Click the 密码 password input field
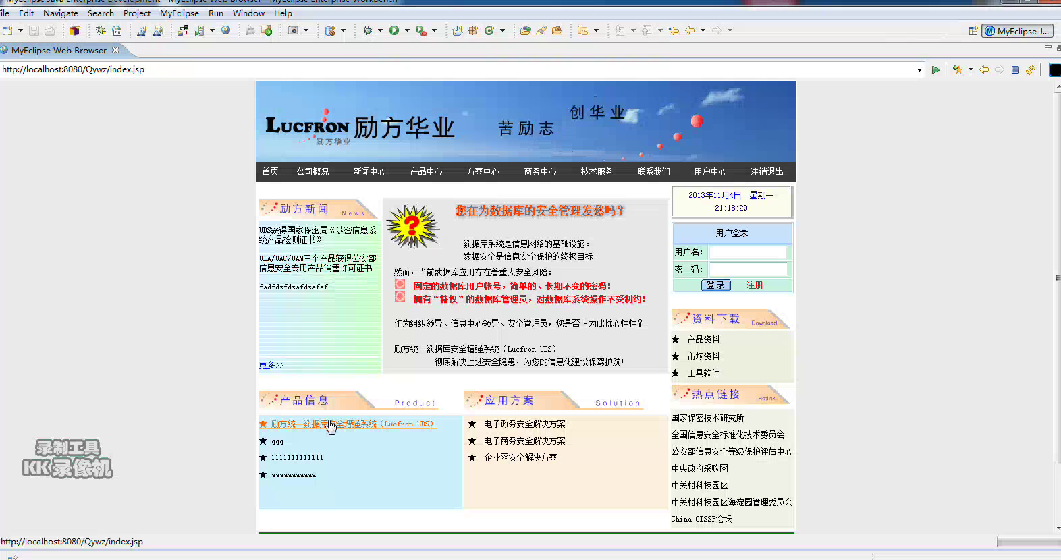This screenshot has width=1061, height=560. point(747,269)
